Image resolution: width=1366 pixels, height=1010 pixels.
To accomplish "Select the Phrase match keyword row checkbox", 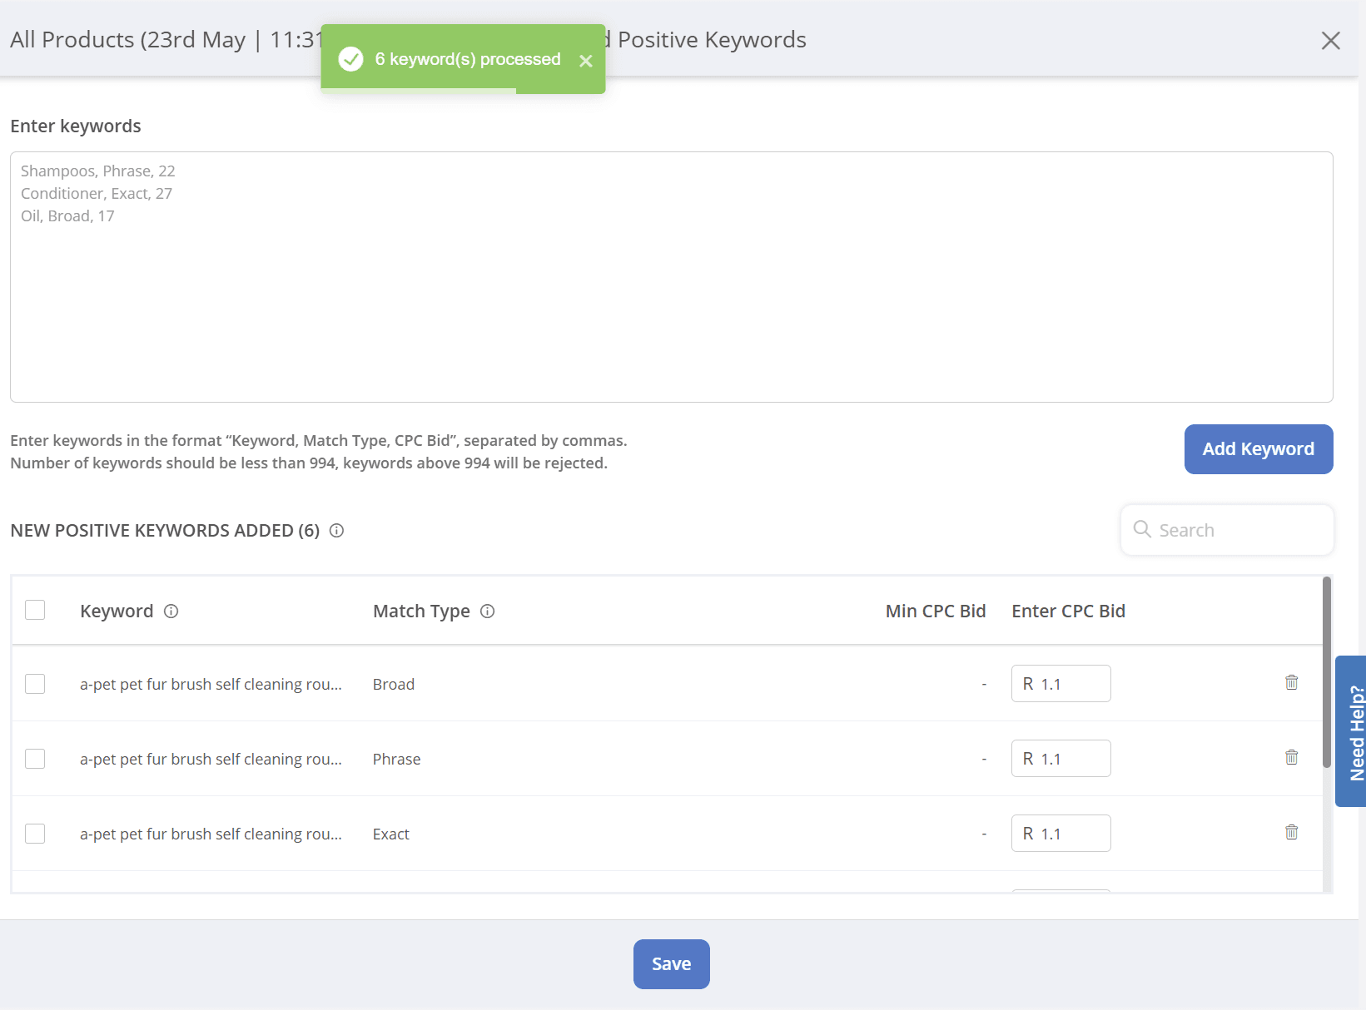I will click(x=35, y=759).
